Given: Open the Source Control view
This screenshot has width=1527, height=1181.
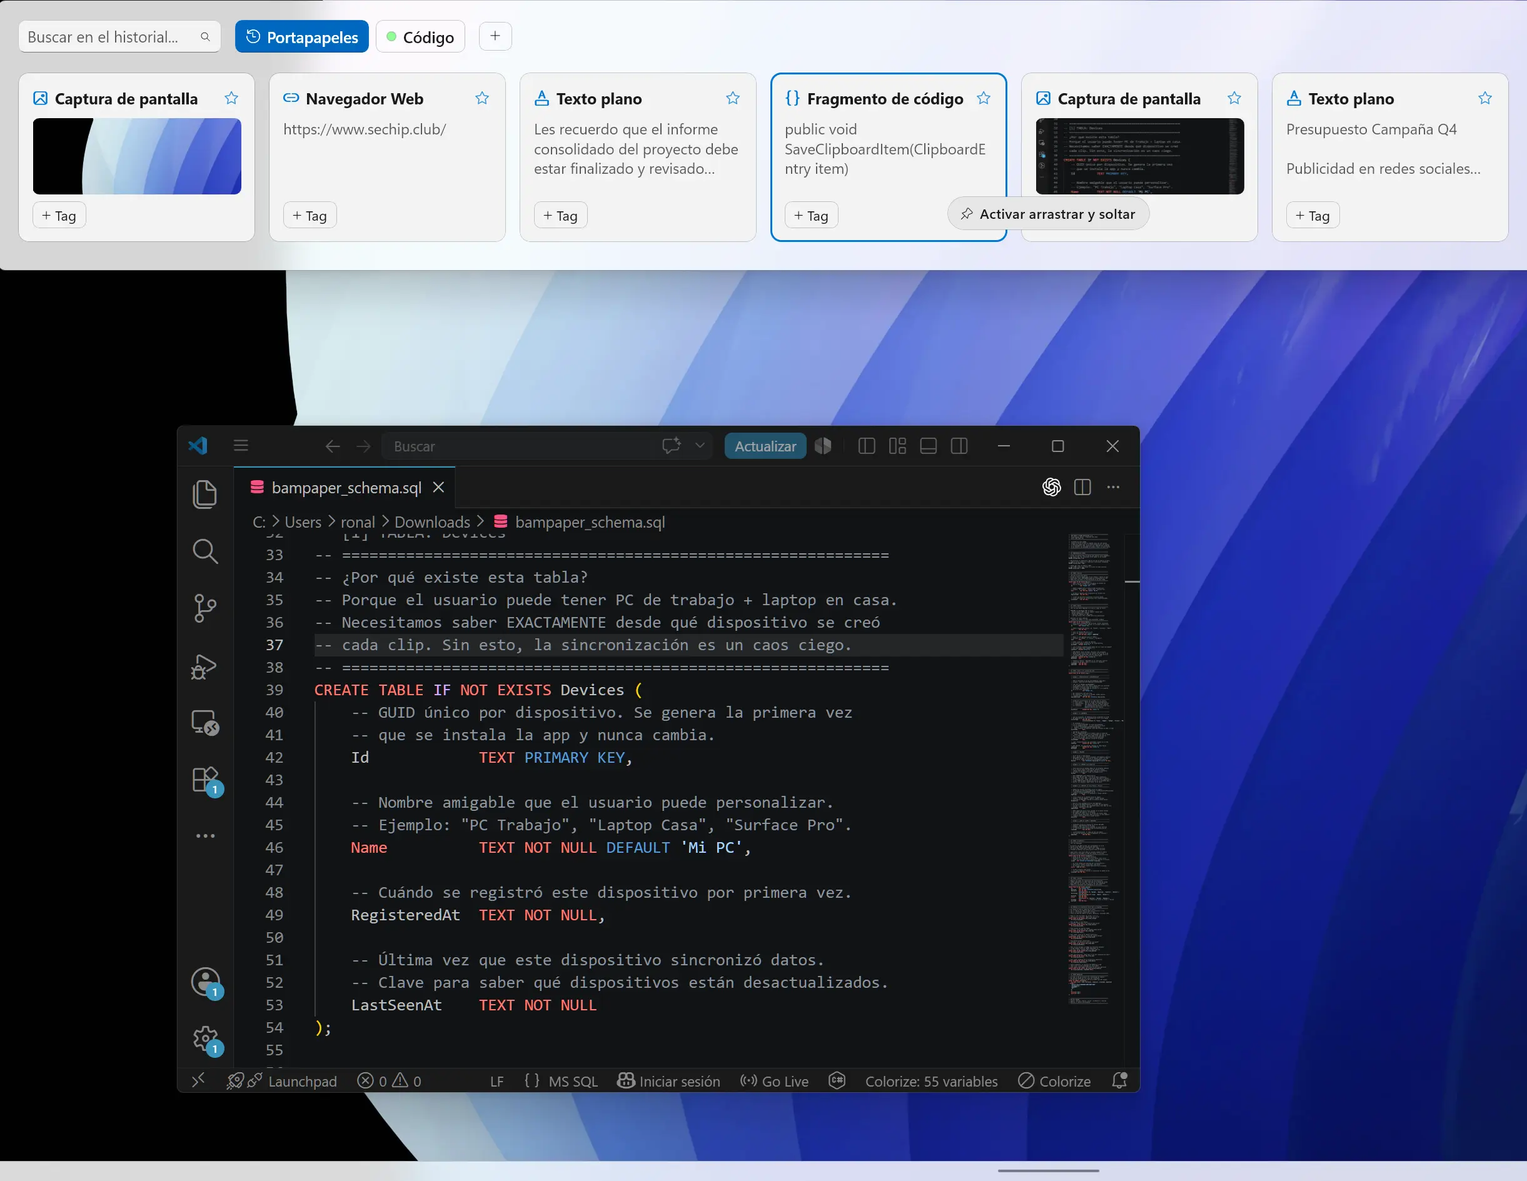Looking at the screenshot, I should click(205, 608).
